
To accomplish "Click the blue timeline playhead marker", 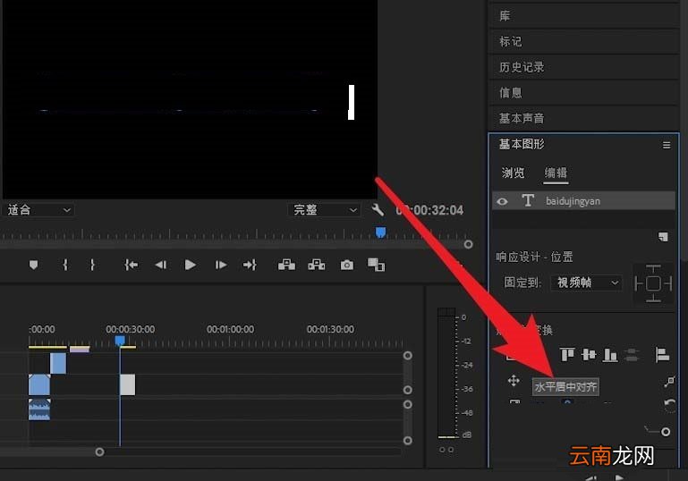I will pyautogui.click(x=120, y=341).
